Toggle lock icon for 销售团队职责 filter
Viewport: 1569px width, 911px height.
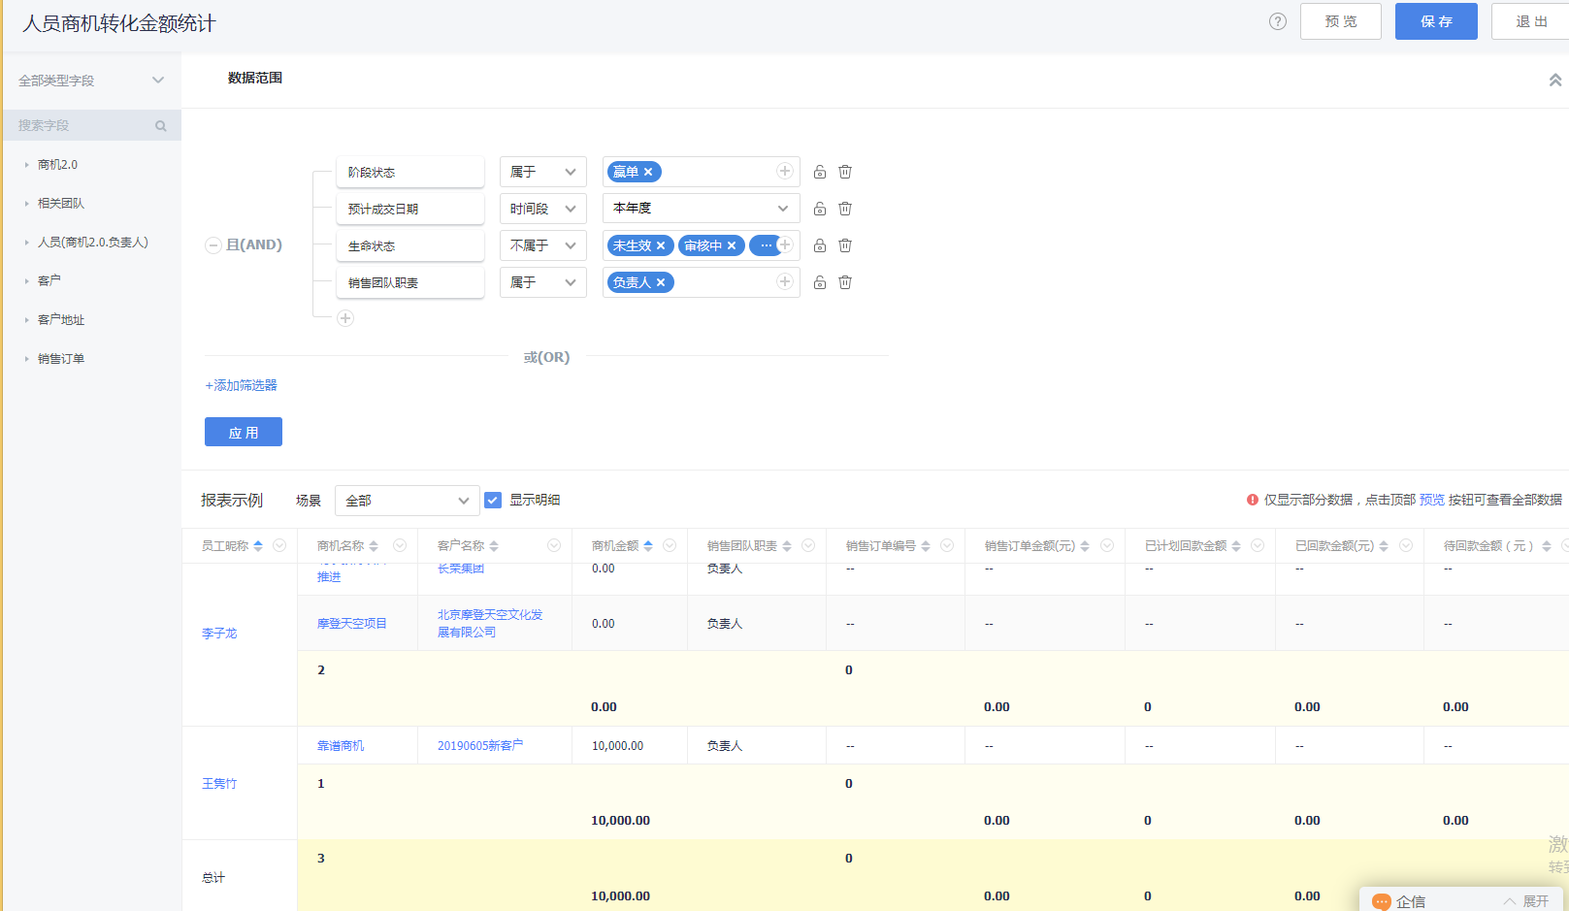820,282
